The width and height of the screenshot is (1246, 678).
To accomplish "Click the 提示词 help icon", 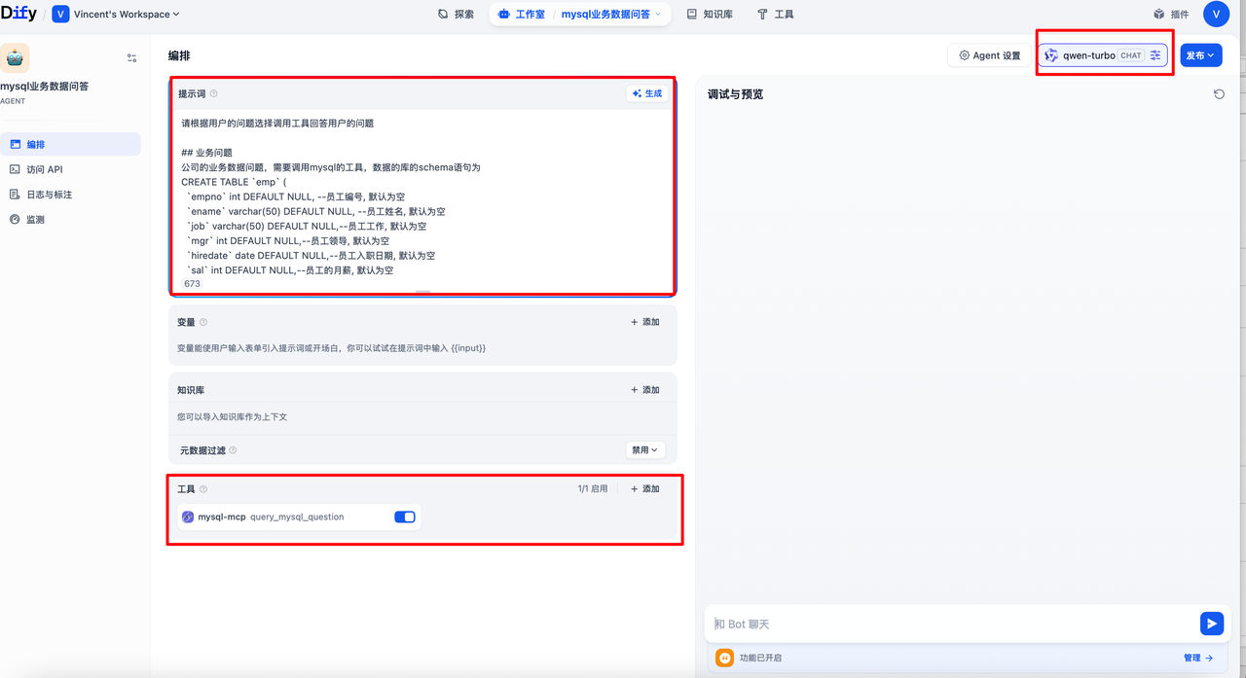I will 214,94.
